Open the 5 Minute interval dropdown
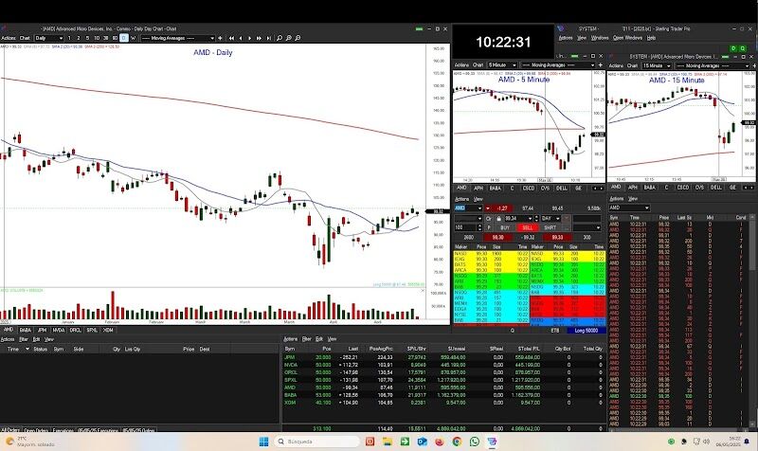This screenshot has height=451, width=758. point(502,64)
